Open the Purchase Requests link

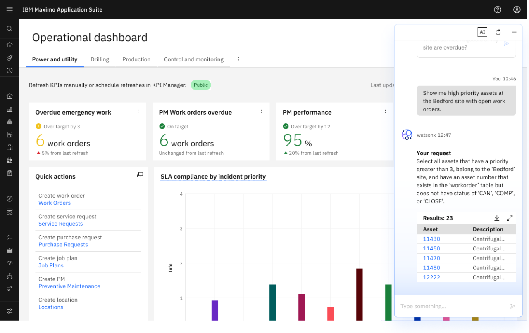(x=63, y=245)
